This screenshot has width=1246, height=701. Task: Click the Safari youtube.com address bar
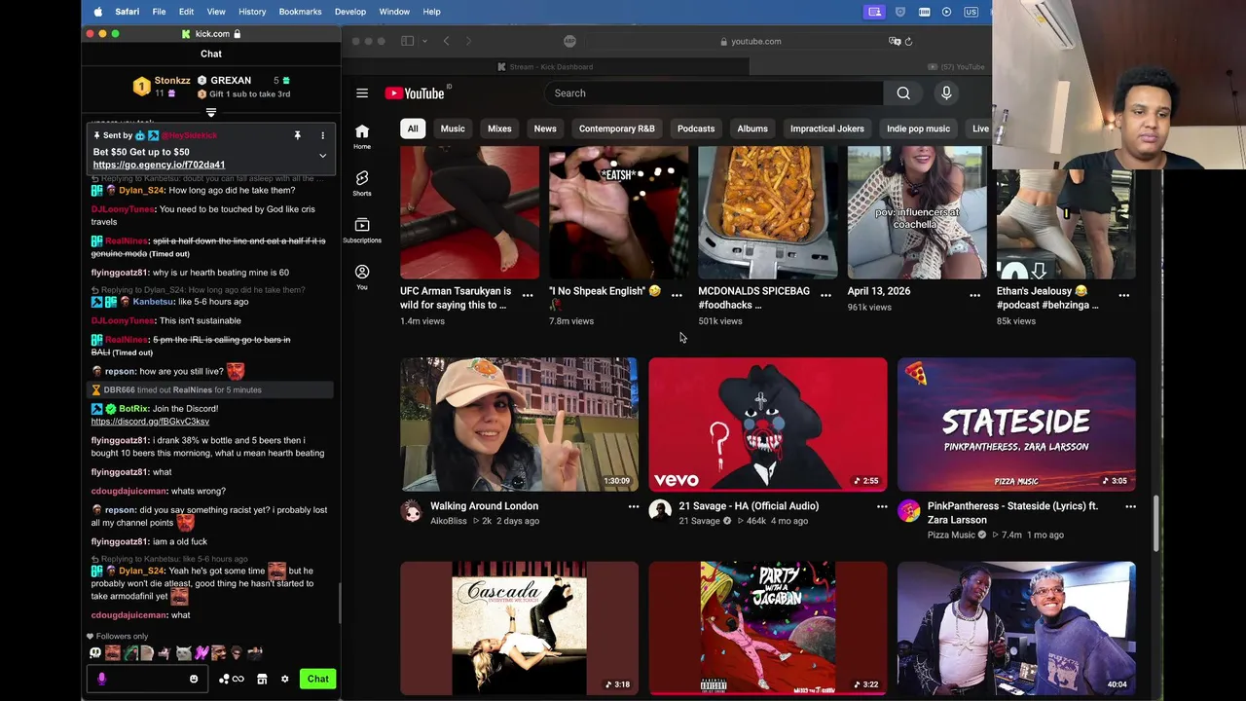click(750, 42)
